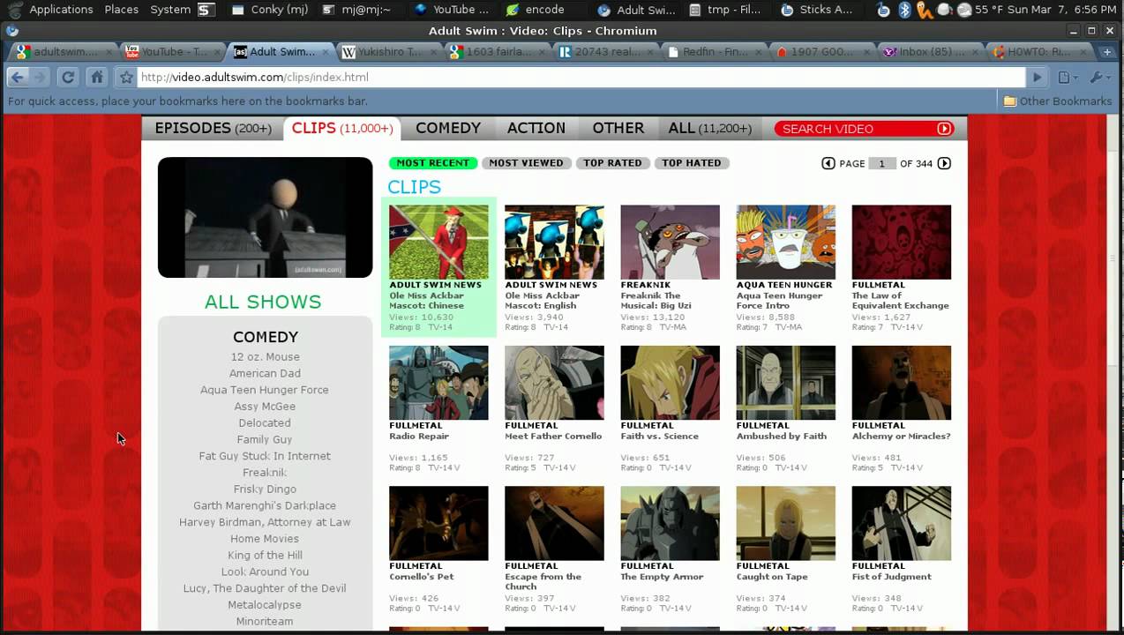Viewport: 1124px width, 635px height.
Task: Open the page menu icon
Action: click(1068, 77)
